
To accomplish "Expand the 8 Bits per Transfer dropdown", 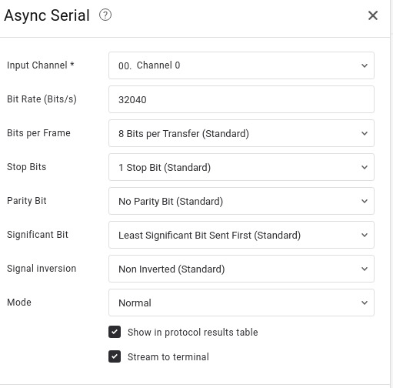I will (x=241, y=133).
